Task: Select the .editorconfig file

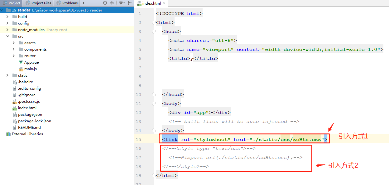Action: [30, 88]
